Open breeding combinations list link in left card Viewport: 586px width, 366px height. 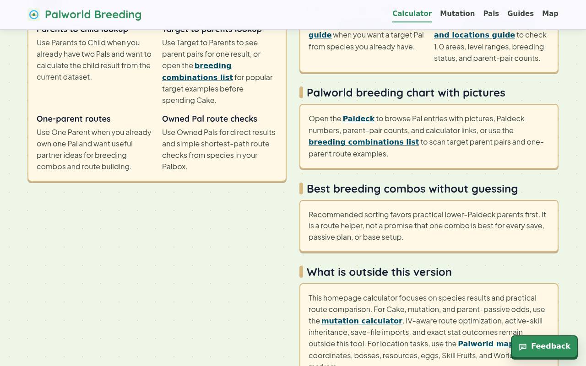click(197, 71)
